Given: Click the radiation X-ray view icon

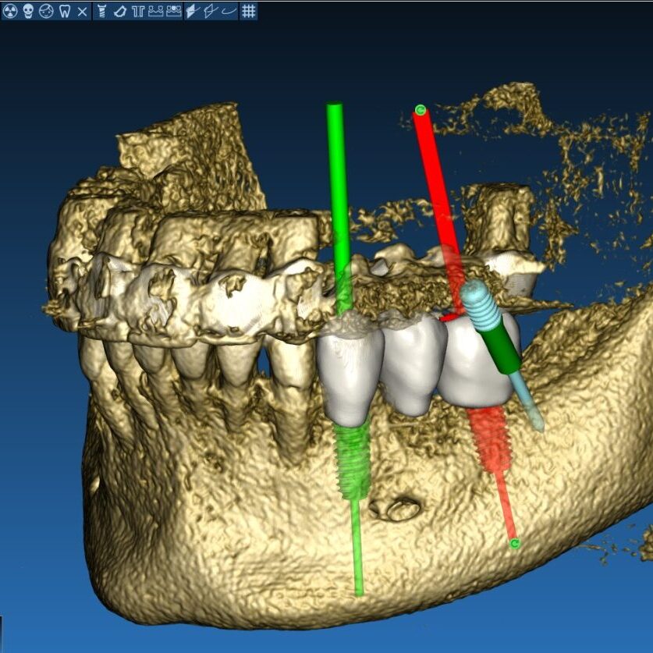Looking at the screenshot, I should [x=10, y=11].
